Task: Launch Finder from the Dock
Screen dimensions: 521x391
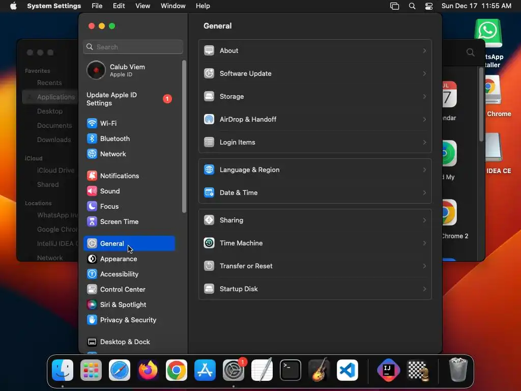Action: 63,370
